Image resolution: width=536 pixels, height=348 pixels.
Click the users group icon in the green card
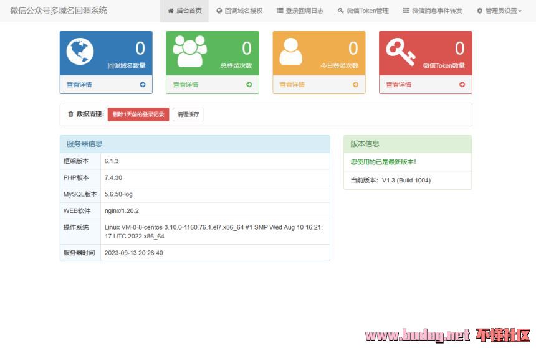click(x=190, y=51)
